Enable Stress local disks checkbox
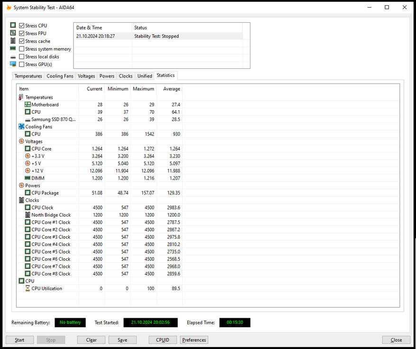 click(22, 57)
